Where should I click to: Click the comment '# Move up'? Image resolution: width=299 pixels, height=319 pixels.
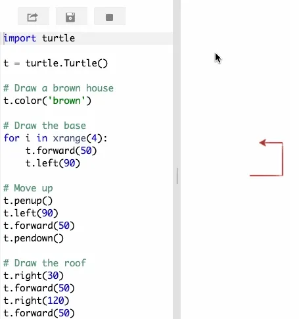[28, 188]
